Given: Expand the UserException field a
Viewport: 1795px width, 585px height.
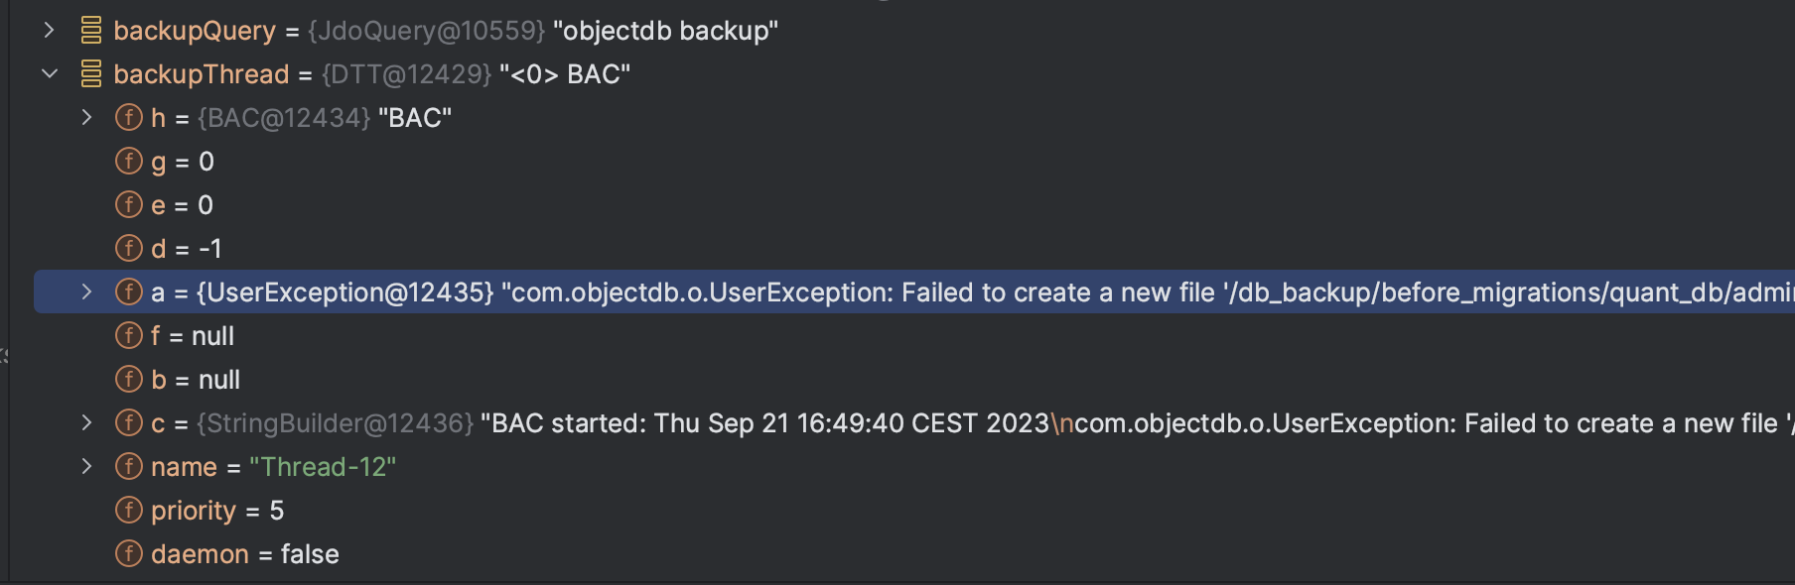Looking at the screenshot, I should click(86, 292).
